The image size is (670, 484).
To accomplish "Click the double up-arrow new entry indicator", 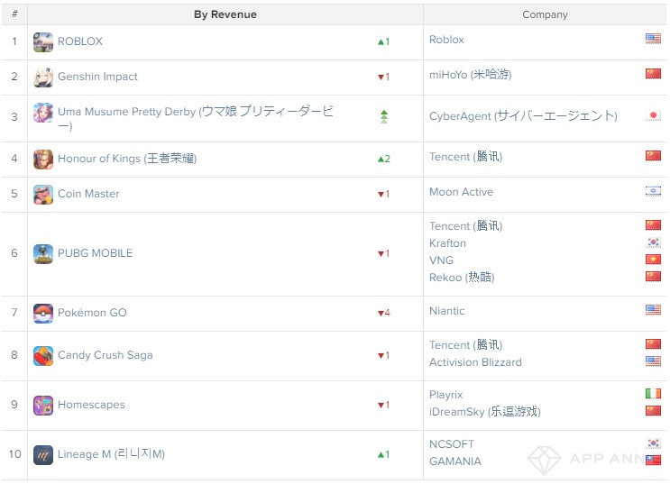I will coord(384,116).
